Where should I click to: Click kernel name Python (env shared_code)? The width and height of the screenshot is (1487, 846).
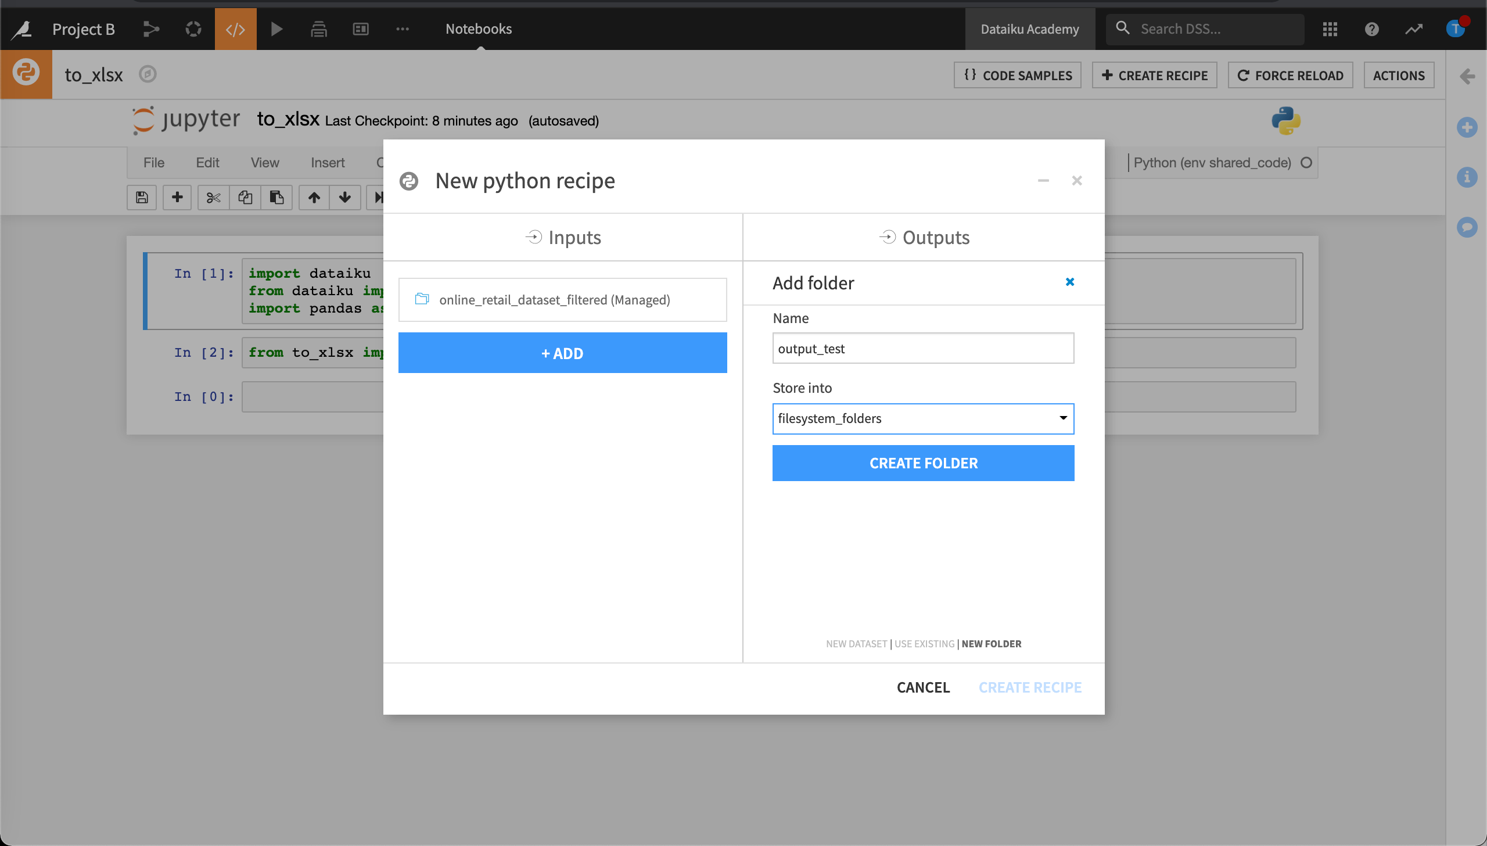coord(1212,163)
